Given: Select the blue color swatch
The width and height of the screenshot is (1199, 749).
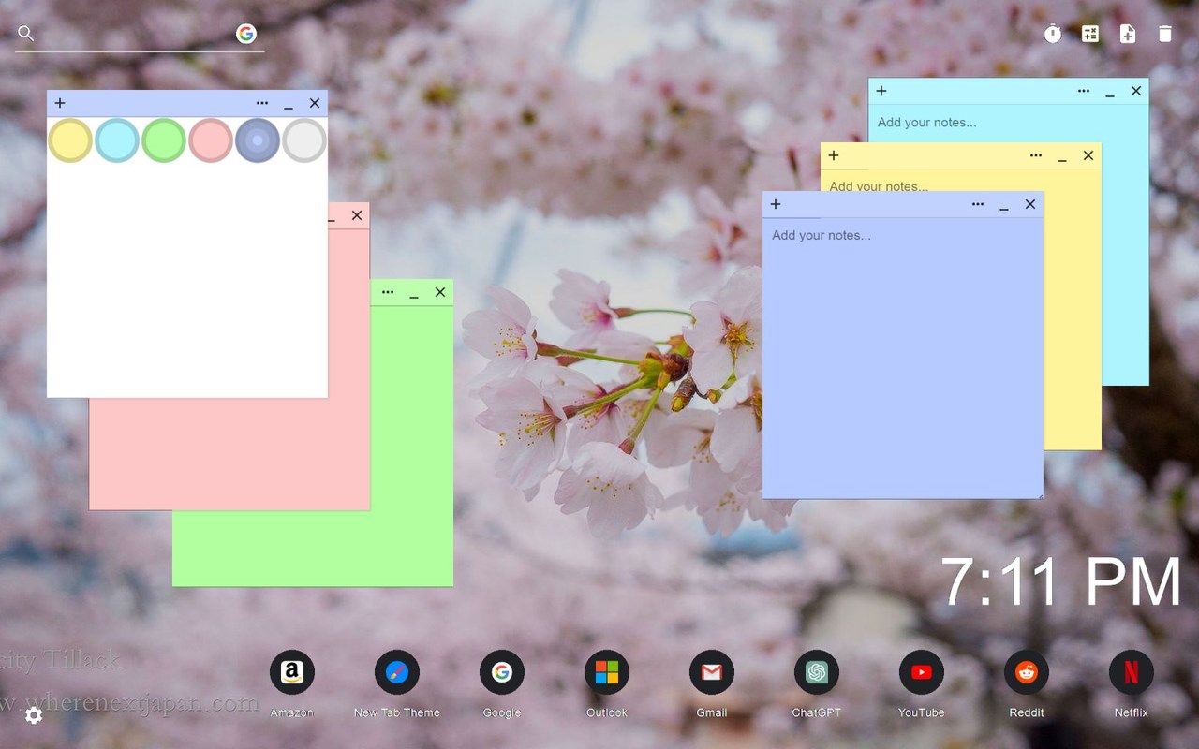Looking at the screenshot, I should 258,140.
